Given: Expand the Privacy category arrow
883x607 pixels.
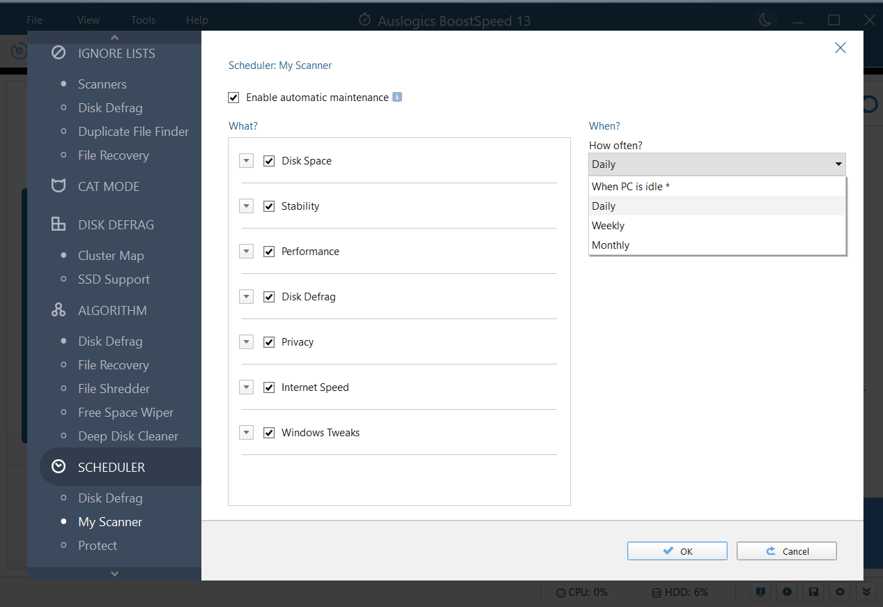Looking at the screenshot, I should coord(246,342).
